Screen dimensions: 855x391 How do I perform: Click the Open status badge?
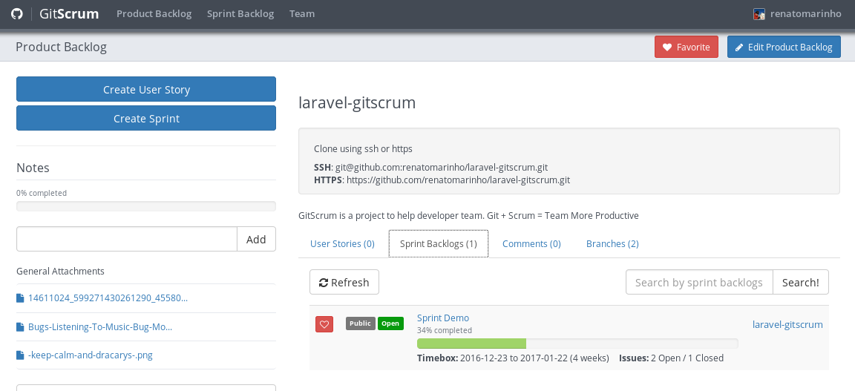pos(390,323)
